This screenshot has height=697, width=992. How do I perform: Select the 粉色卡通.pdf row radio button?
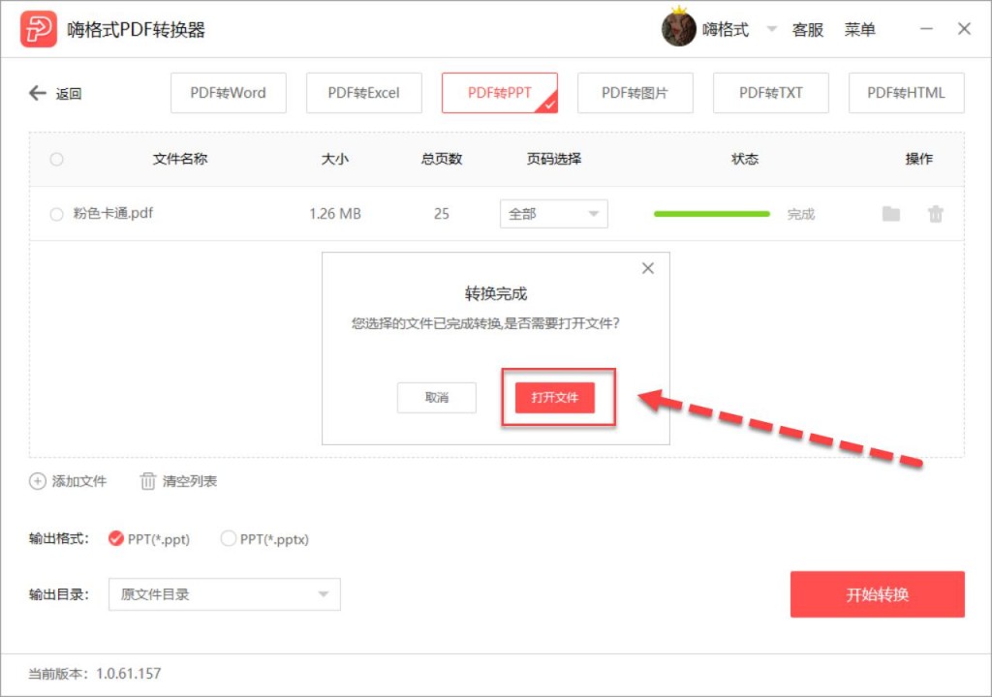point(56,214)
